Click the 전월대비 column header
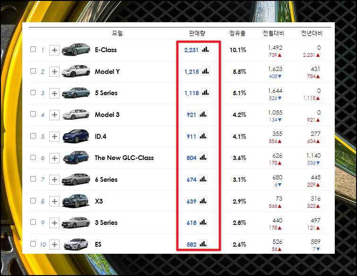This screenshot has height=276, width=357. point(273,33)
